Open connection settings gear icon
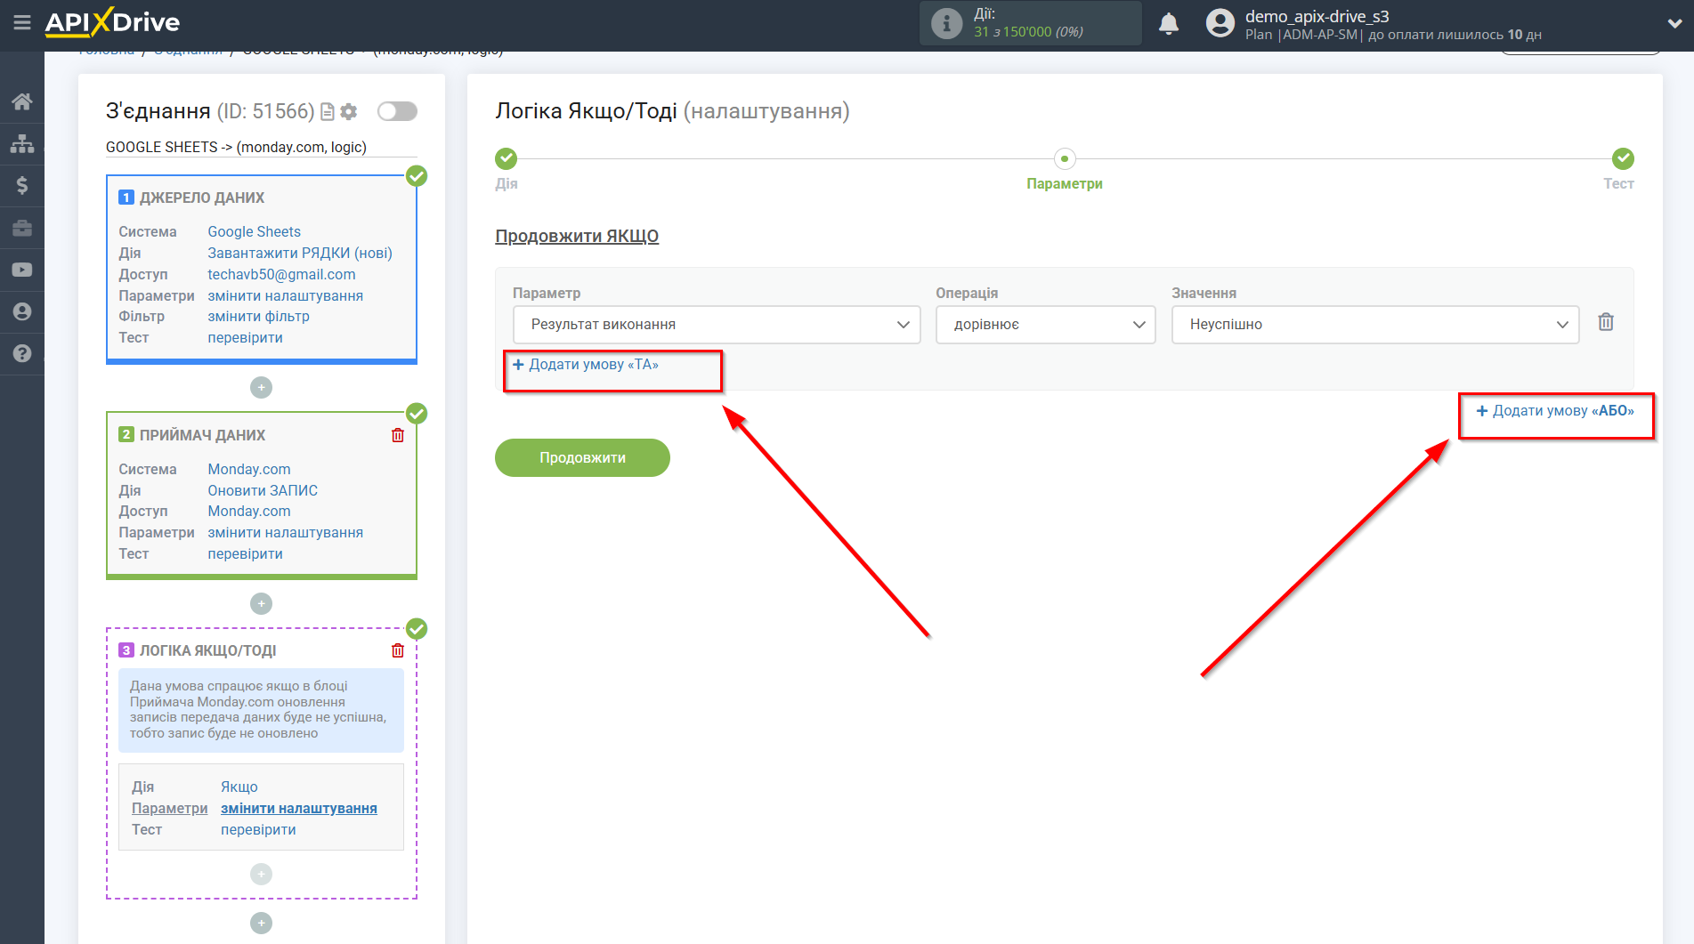The image size is (1694, 944). coord(349,111)
